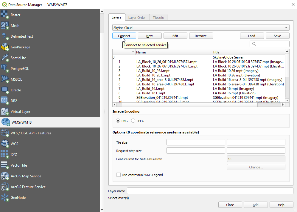Choose the GeoPackage source icon
This screenshot has width=297, height=212.
point(4,47)
